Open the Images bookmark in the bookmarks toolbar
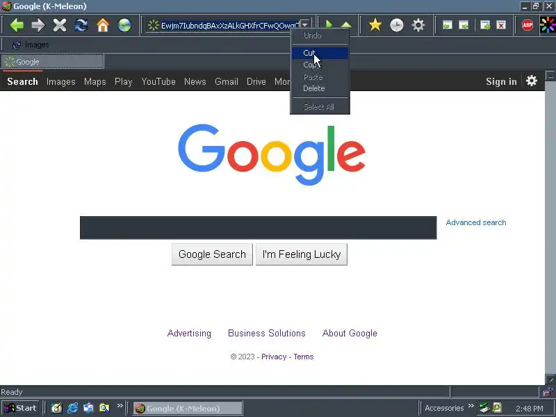 pyautogui.click(x=31, y=44)
